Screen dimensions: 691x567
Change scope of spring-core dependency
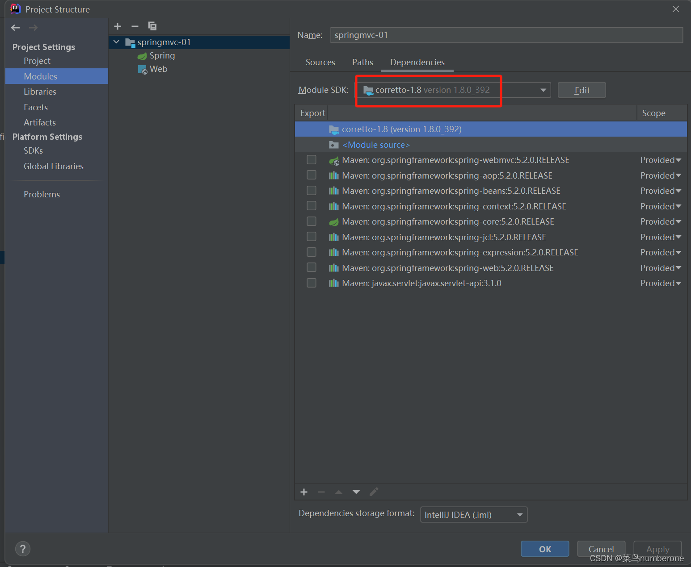(x=661, y=221)
